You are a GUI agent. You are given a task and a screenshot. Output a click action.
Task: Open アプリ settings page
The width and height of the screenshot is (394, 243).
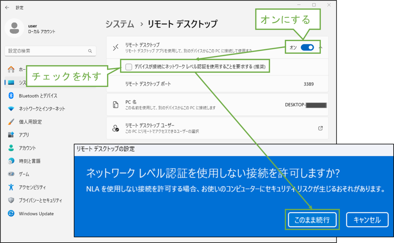coord(24,135)
